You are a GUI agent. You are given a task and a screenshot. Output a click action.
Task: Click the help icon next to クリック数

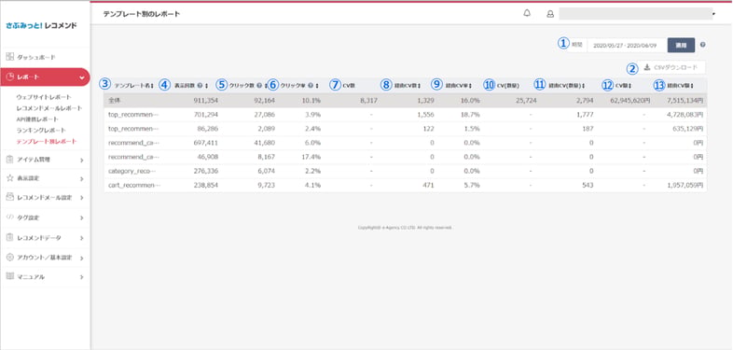(259, 86)
